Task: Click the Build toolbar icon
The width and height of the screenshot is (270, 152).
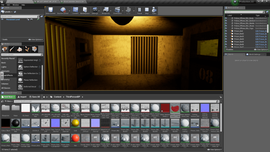Action: (128, 11)
